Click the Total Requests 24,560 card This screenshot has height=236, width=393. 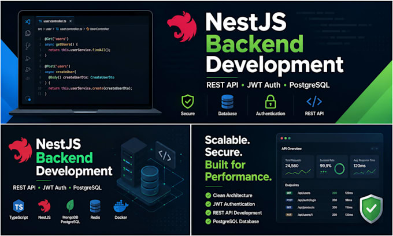(x=298, y=166)
